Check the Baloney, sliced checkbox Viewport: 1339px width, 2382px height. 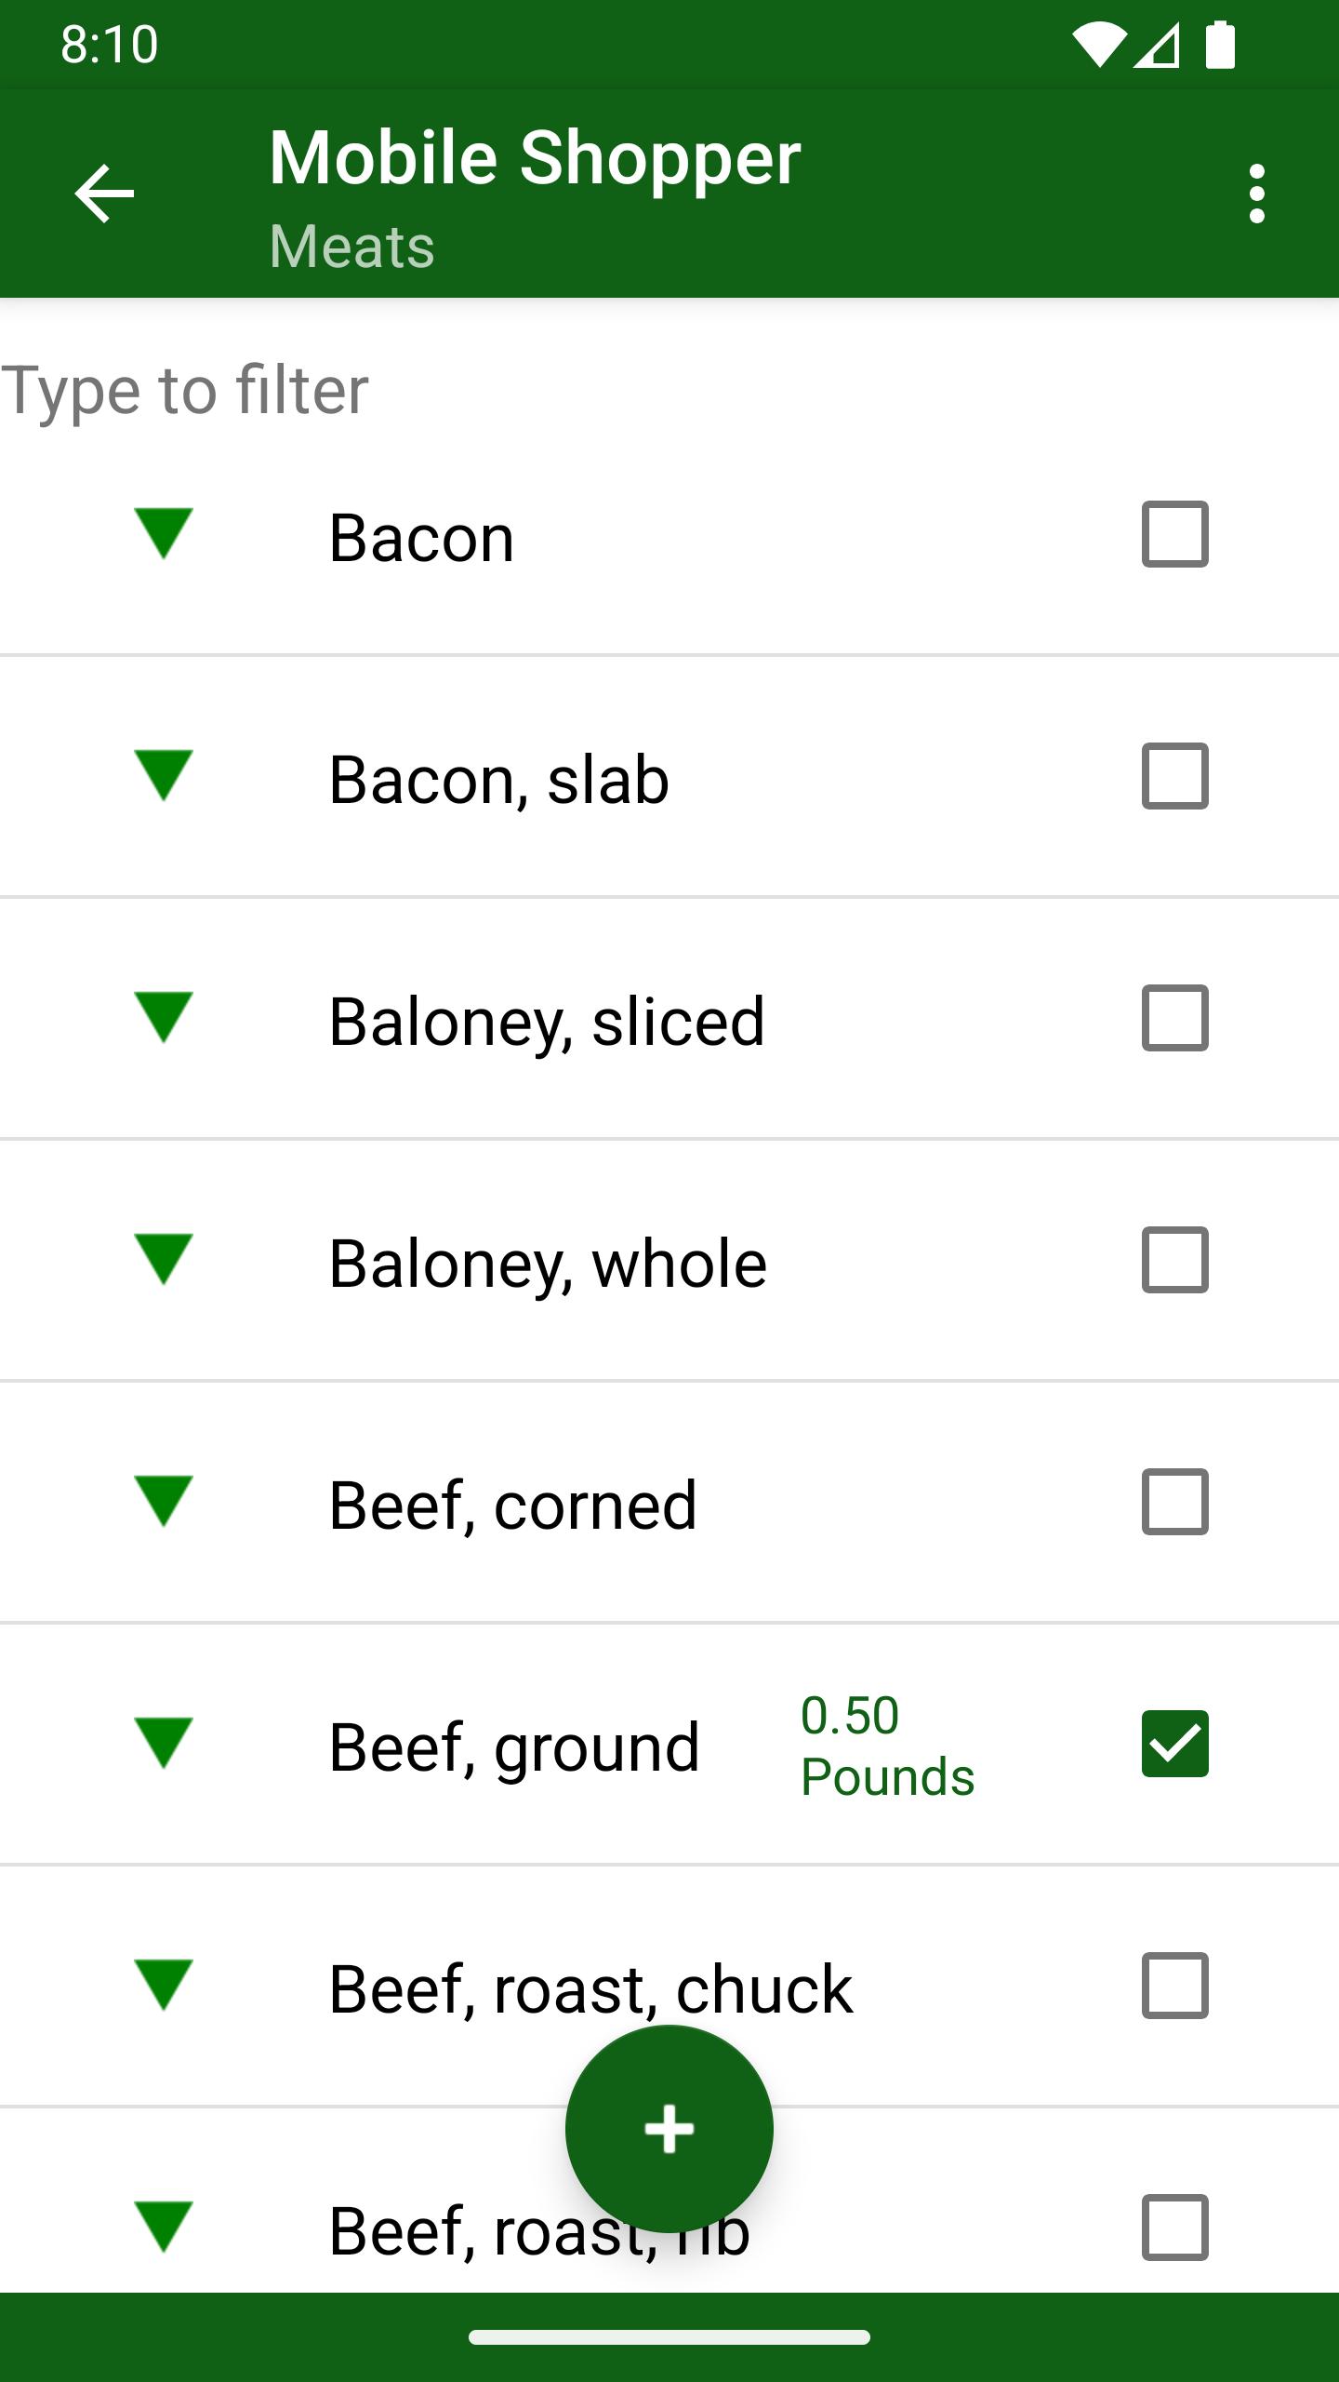(x=1175, y=1018)
